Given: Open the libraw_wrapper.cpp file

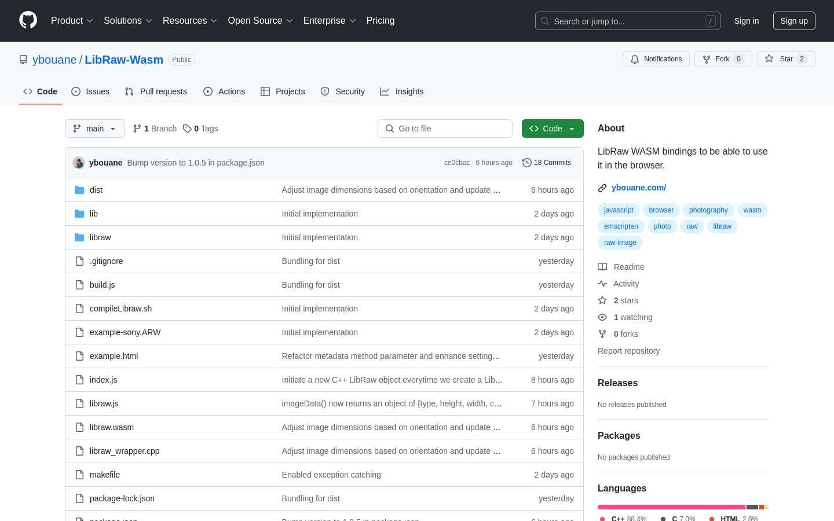Looking at the screenshot, I should tap(125, 451).
